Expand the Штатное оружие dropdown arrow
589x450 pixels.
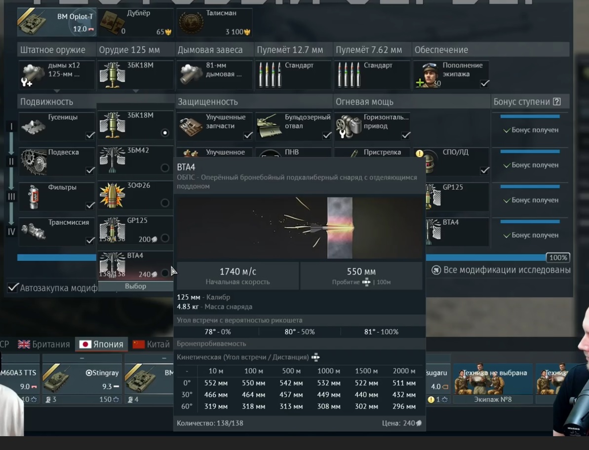pyautogui.click(x=57, y=91)
